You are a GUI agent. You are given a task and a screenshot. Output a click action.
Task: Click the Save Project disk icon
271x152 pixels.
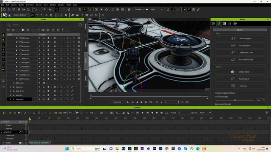[14, 9]
